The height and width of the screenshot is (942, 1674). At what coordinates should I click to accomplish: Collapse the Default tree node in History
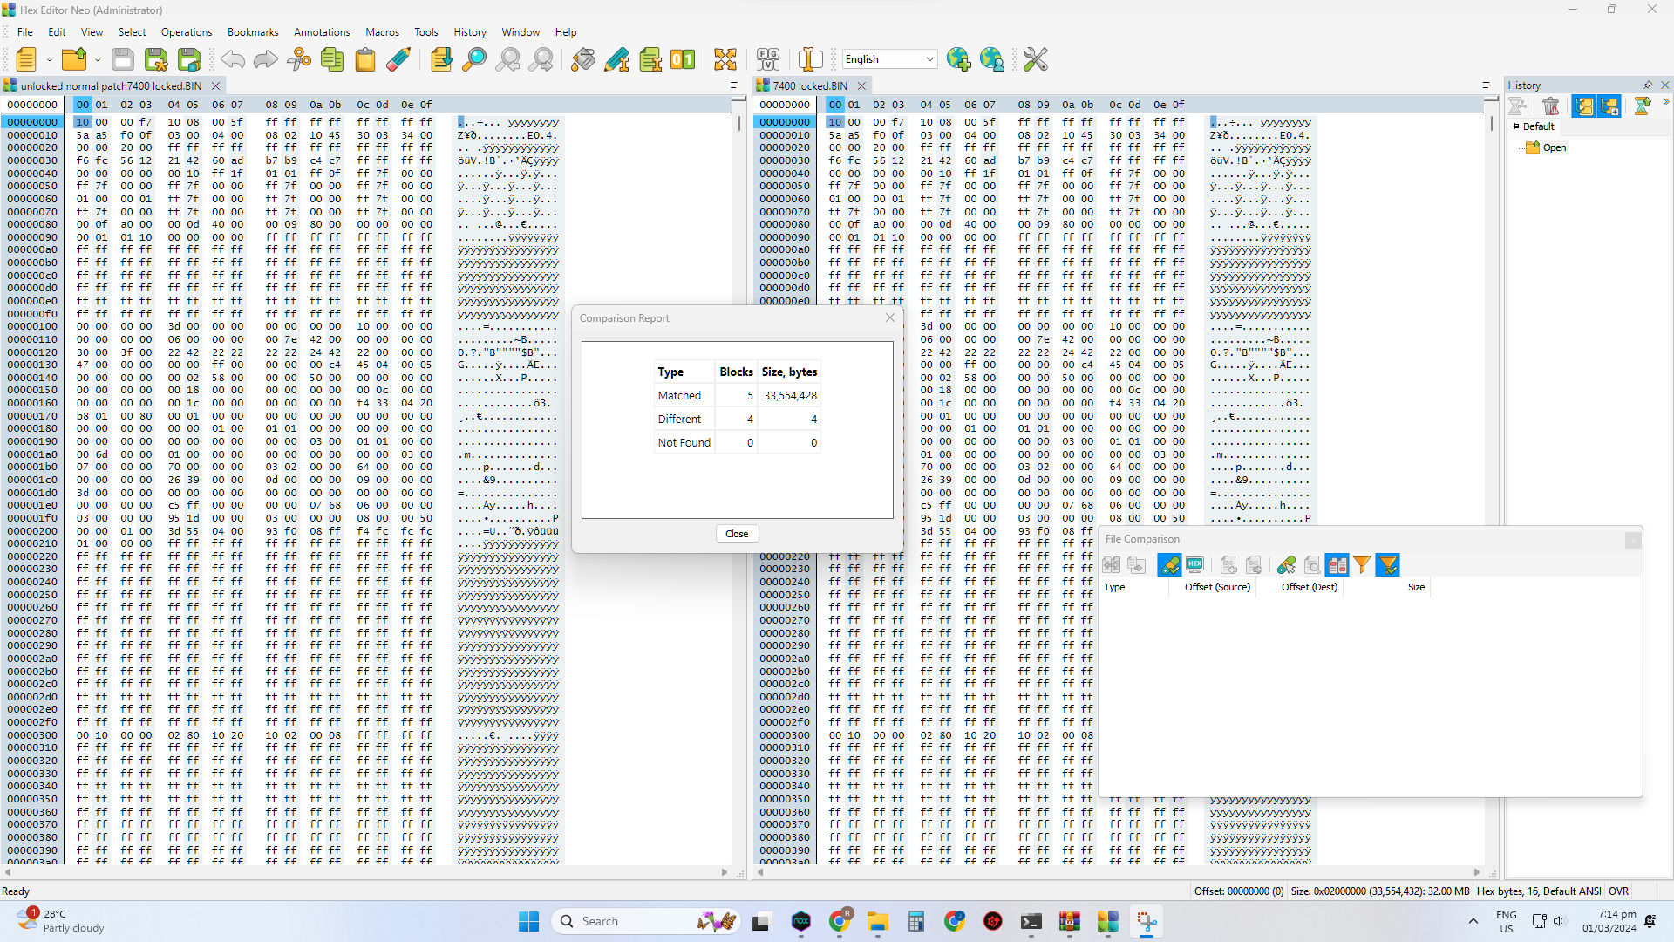click(x=1516, y=126)
